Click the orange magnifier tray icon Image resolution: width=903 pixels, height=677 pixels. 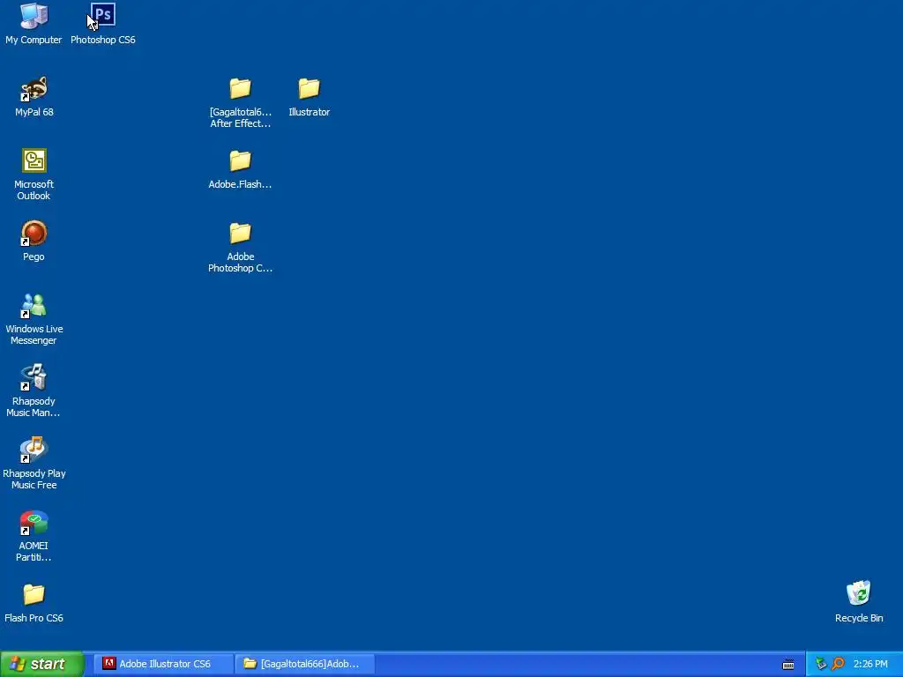coord(838,664)
